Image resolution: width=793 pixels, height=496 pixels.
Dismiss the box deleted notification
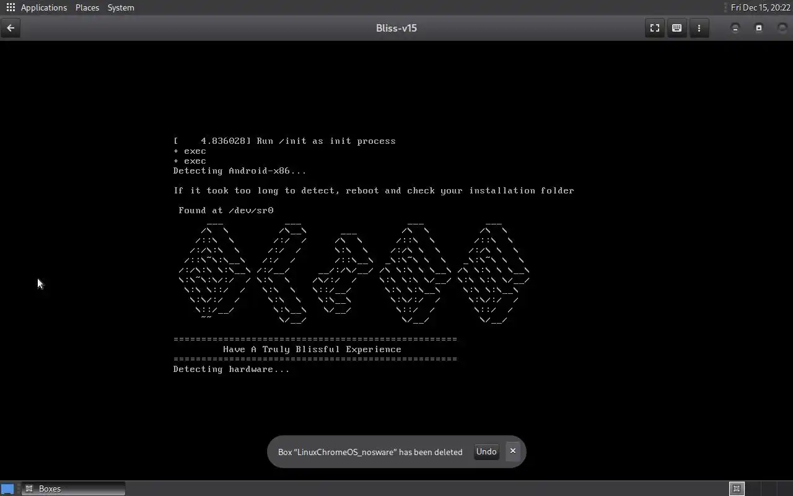pyautogui.click(x=513, y=451)
